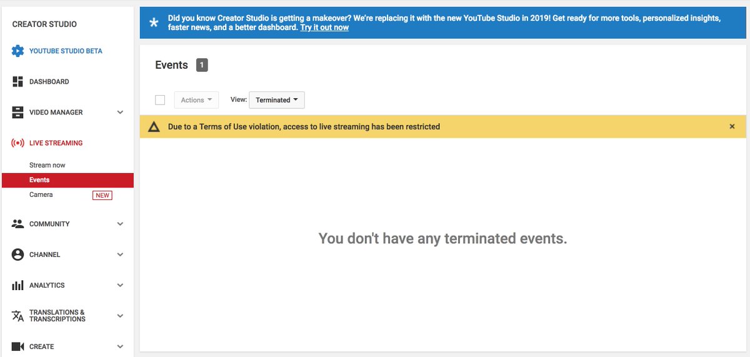Click the star icon in blue banner
The width and height of the screenshot is (750, 357).
pyautogui.click(x=154, y=23)
